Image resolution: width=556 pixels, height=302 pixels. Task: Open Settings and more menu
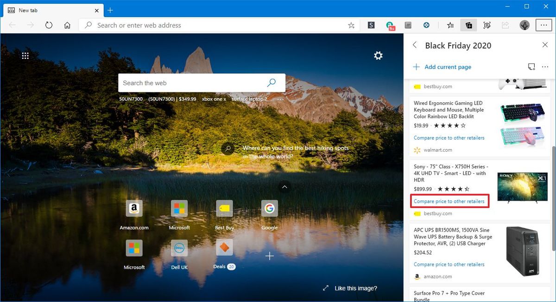tap(543, 25)
